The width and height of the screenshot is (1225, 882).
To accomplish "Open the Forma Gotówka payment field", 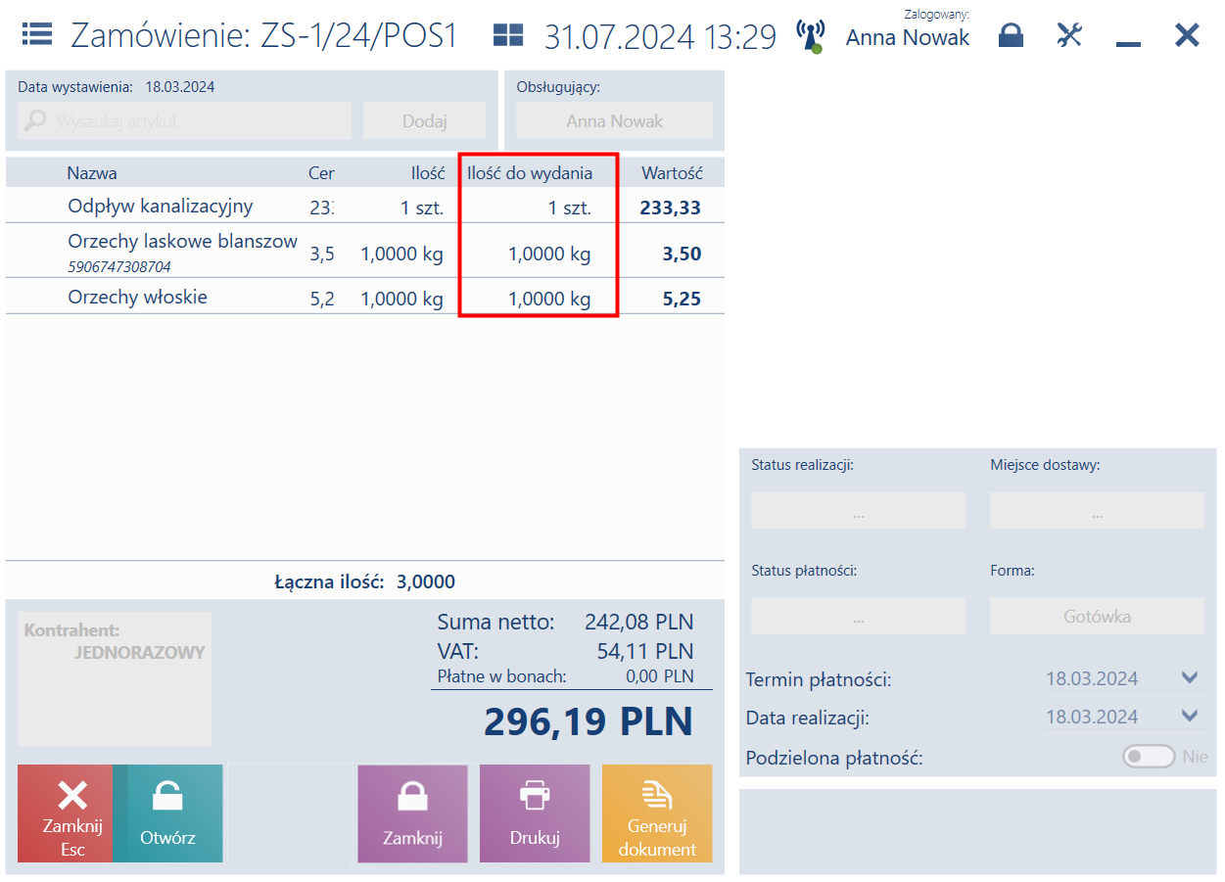I will [x=1097, y=617].
